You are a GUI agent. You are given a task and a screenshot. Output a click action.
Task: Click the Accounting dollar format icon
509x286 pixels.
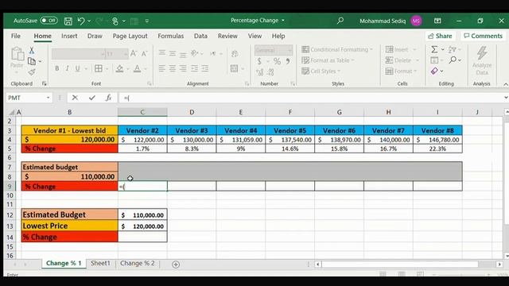(259, 61)
